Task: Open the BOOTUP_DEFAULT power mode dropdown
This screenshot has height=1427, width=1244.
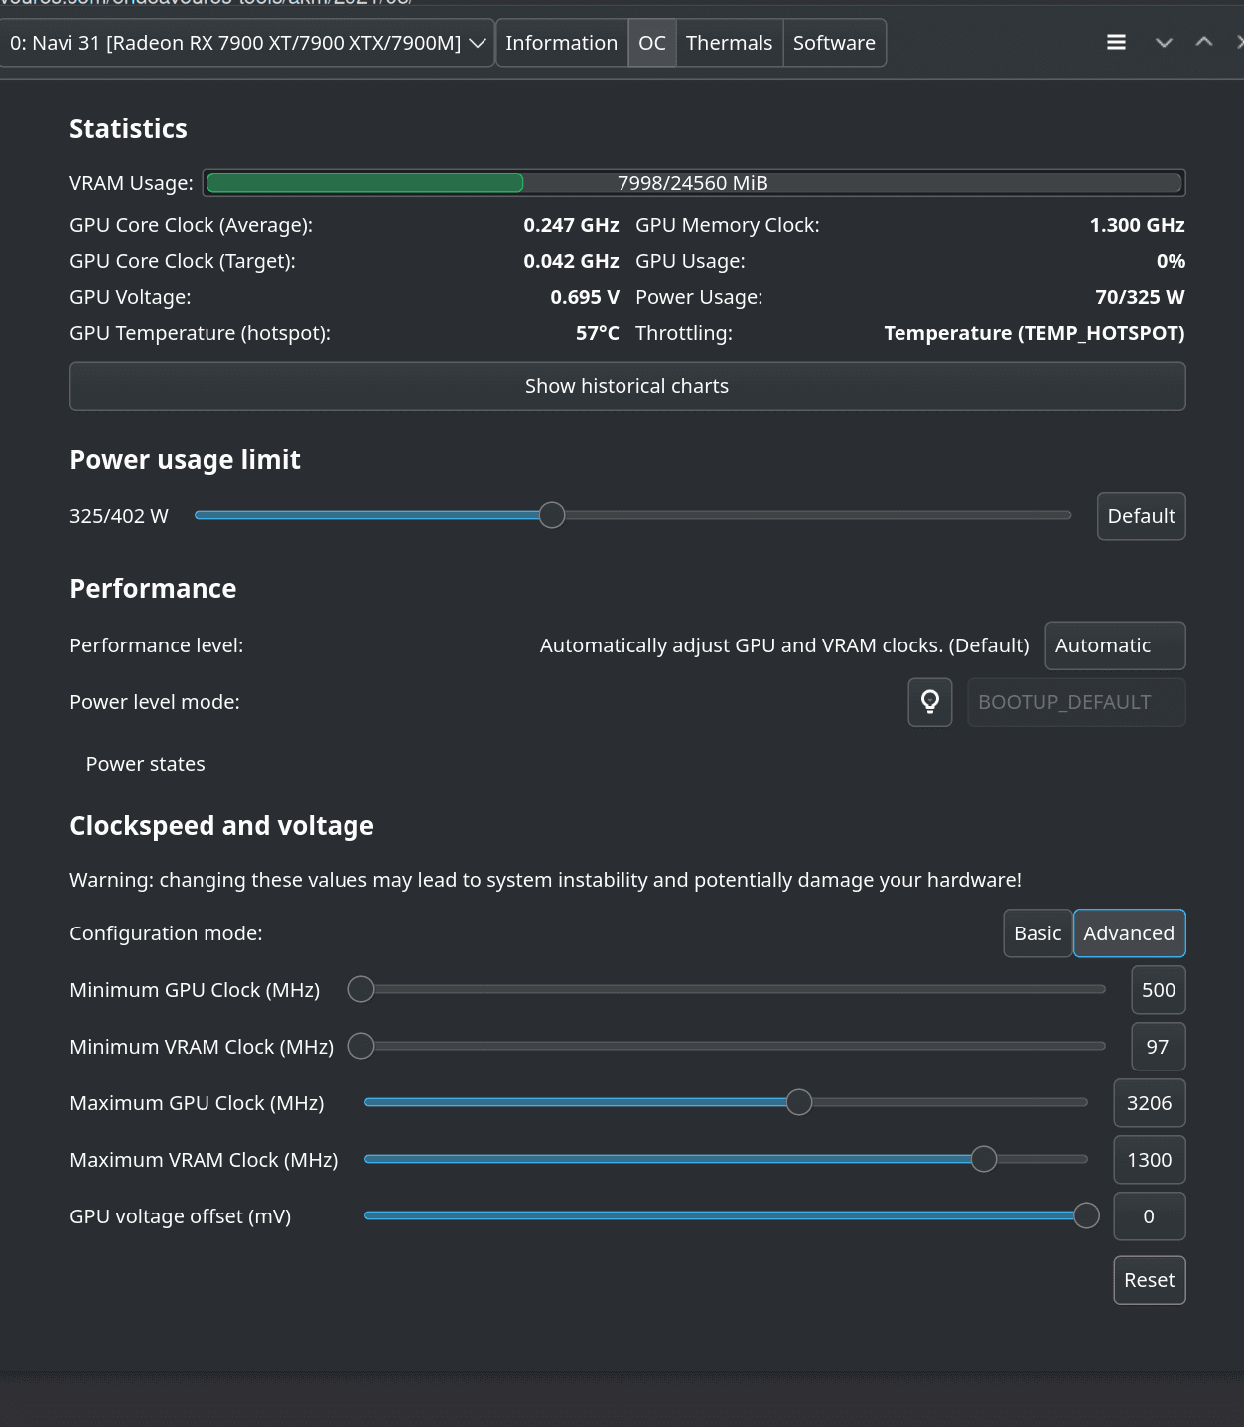Action: [x=1076, y=702]
